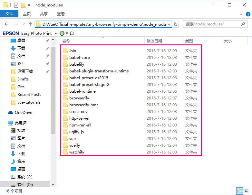Go up one folder level

[30, 24]
